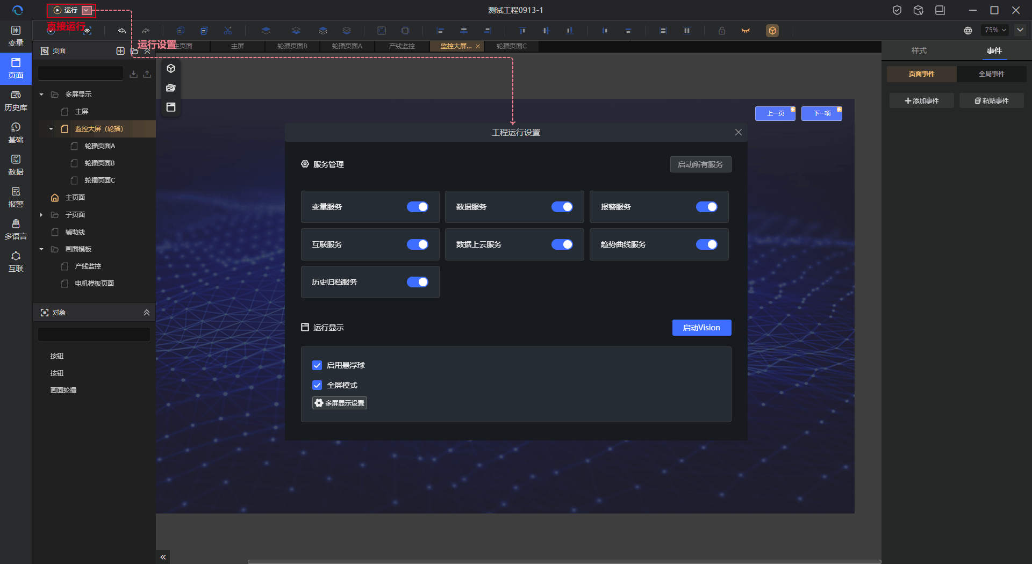Click the 添加事件 button
1032x564 pixels.
(x=922, y=101)
